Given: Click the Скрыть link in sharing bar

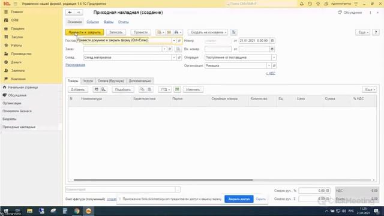Looking at the screenshot, I should [x=260, y=199].
